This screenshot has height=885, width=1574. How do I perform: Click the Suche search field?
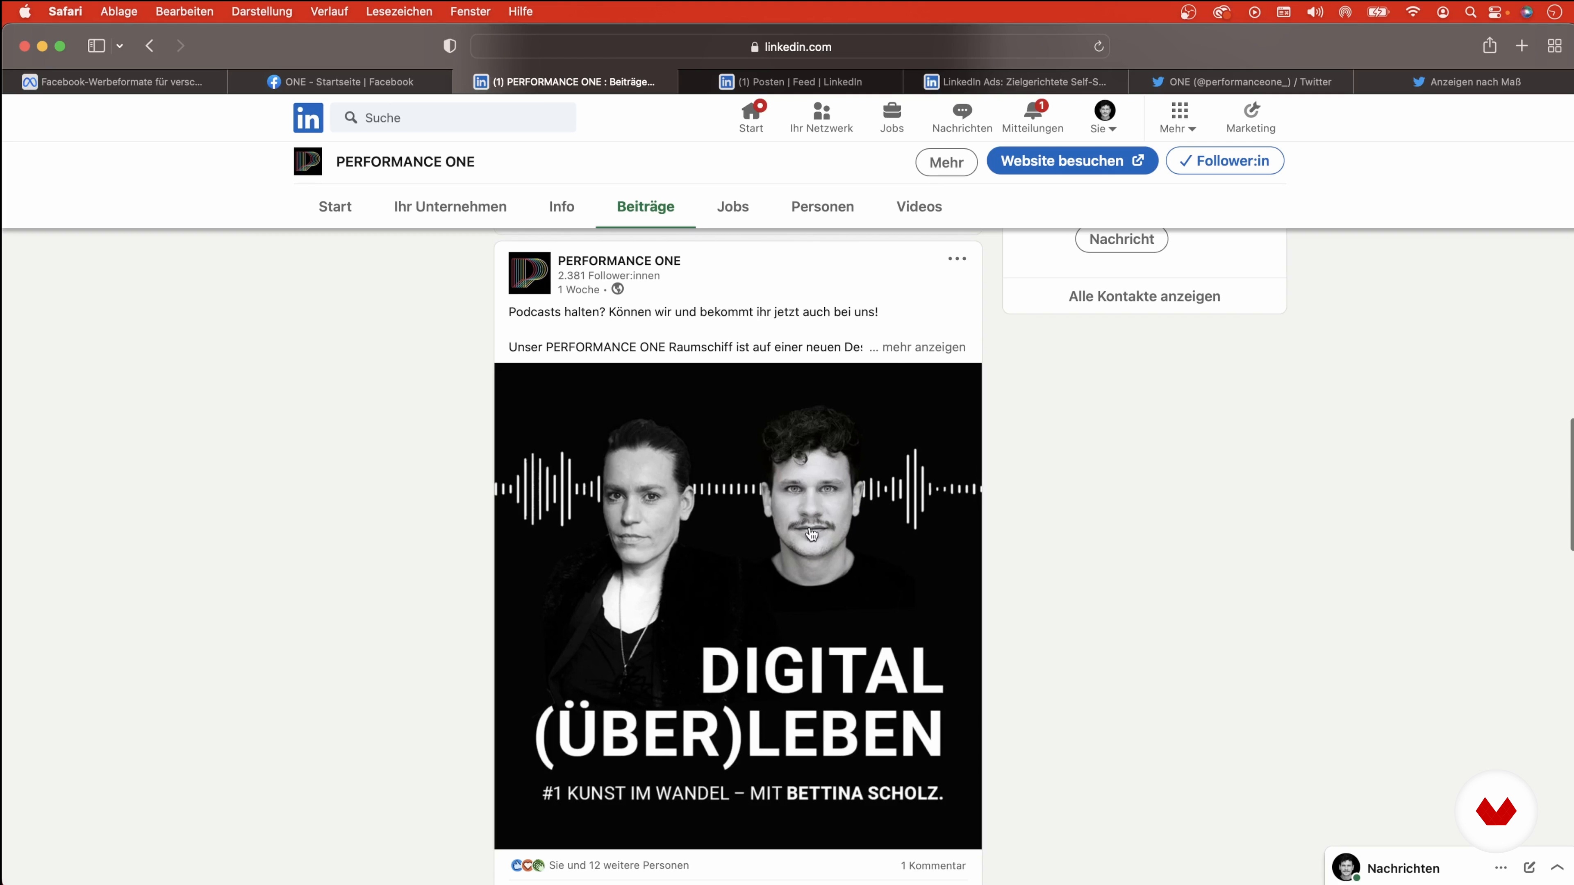pos(453,117)
